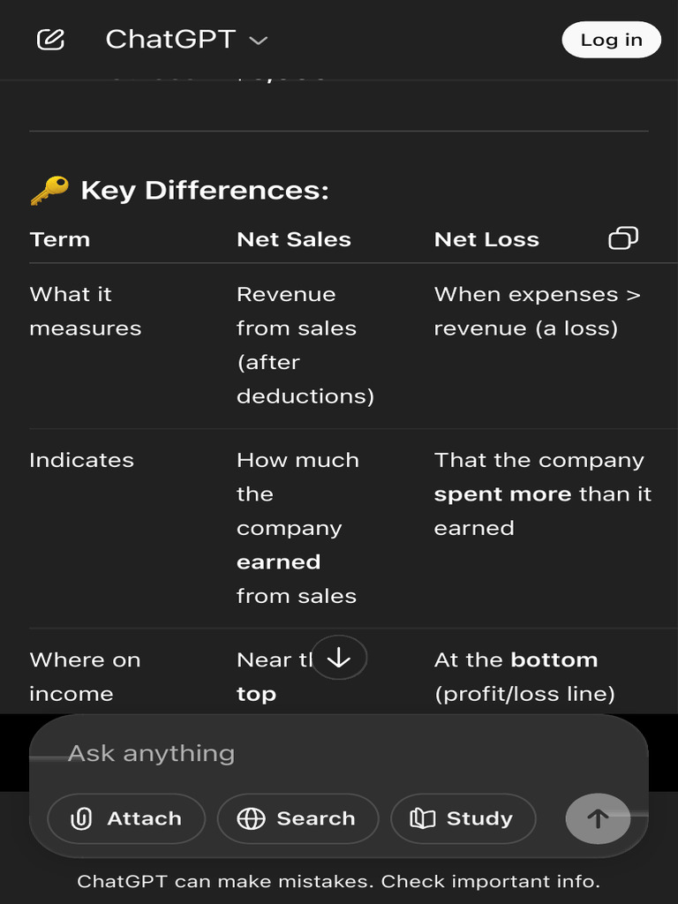Open the ChatGPT model title menu
The image size is (678, 904).
pos(170,40)
